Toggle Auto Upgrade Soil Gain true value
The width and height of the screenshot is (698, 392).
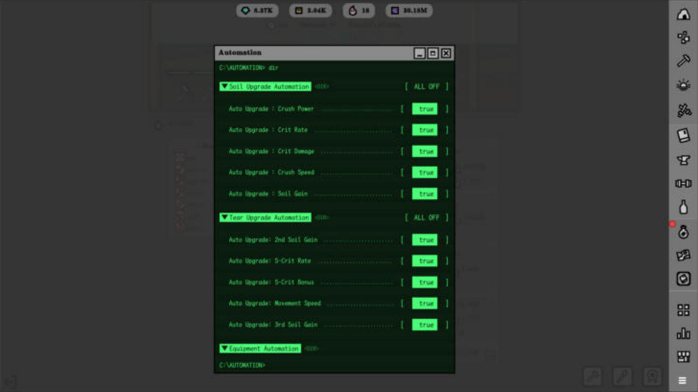(425, 194)
